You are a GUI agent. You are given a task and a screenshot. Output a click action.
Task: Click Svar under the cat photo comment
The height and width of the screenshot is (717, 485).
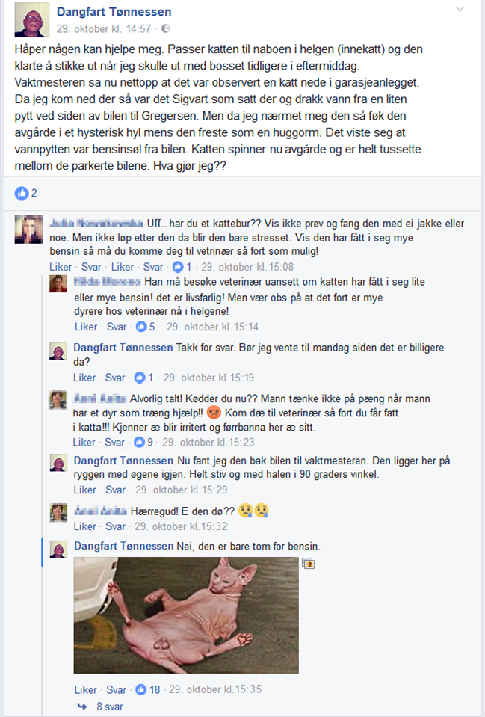pyautogui.click(x=116, y=689)
